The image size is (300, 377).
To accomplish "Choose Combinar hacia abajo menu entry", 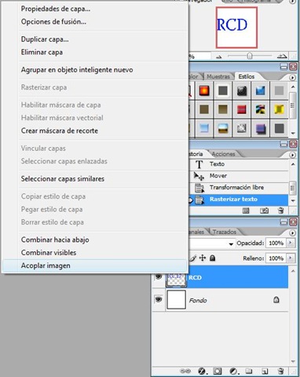I will click(94, 240).
